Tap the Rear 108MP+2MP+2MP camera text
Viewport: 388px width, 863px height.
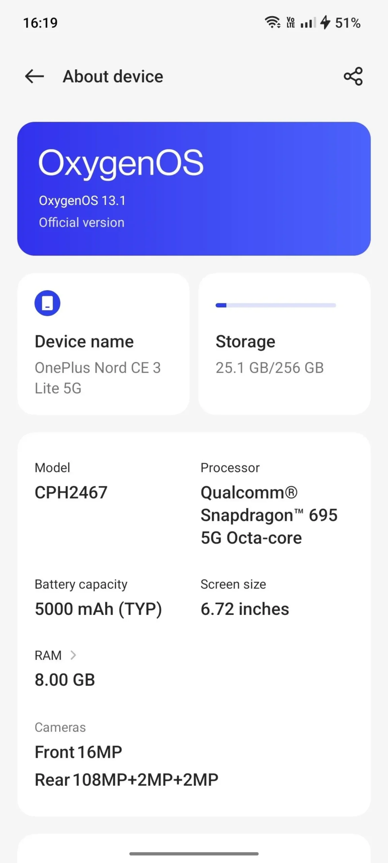[127, 780]
